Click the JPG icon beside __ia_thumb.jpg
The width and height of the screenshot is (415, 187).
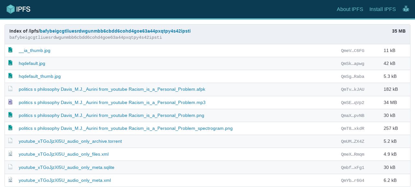tap(10, 50)
